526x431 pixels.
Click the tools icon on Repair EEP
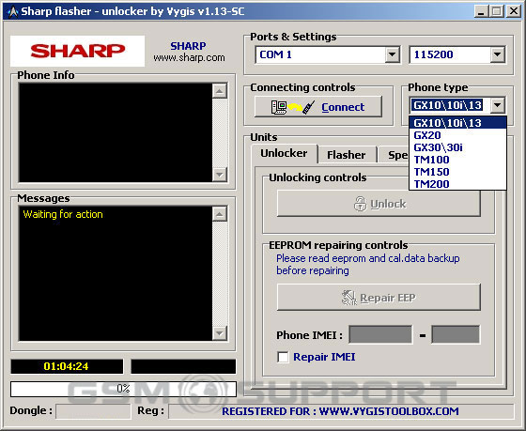pyautogui.click(x=348, y=298)
